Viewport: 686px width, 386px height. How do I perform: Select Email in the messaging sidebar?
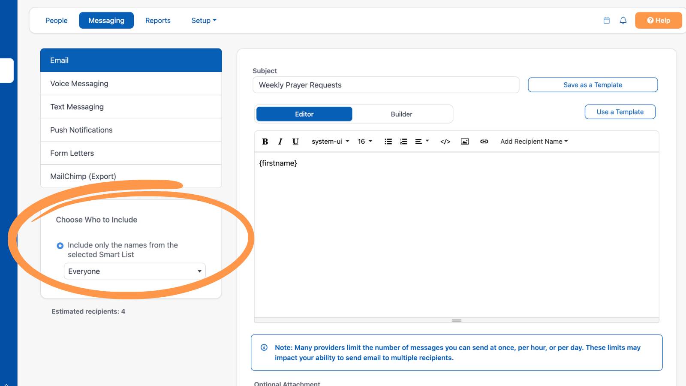click(x=131, y=60)
